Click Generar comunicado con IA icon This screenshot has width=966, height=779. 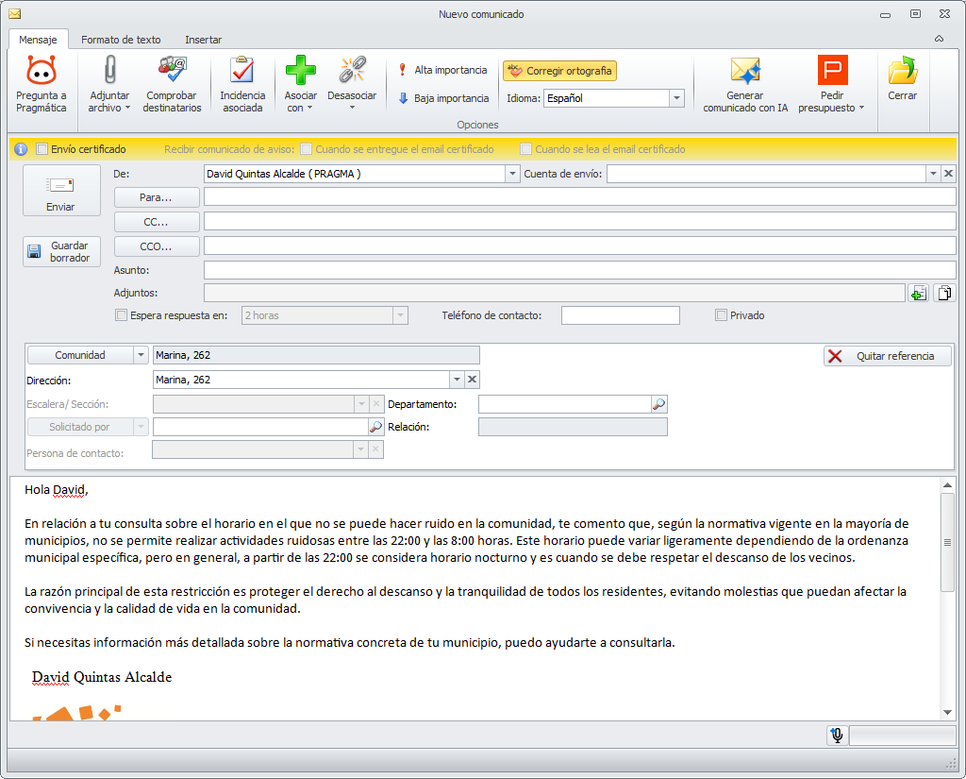(744, 72)
